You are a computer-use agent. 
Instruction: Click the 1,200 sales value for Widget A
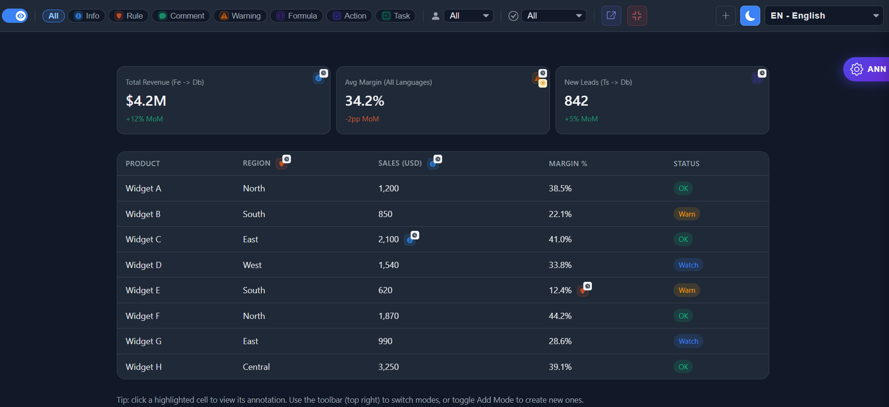pyautogui.click(x=389, y=189)
